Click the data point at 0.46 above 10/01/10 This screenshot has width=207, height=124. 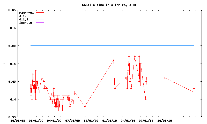(165, 78)
